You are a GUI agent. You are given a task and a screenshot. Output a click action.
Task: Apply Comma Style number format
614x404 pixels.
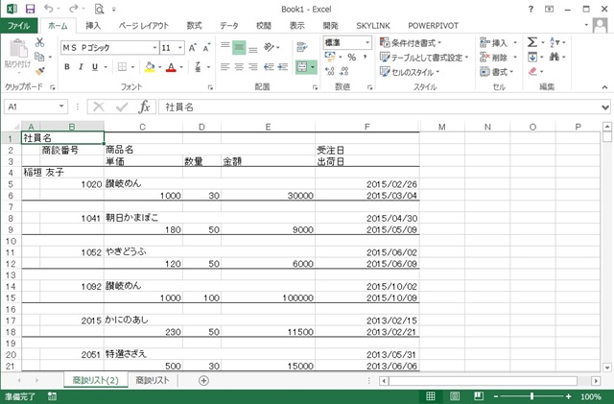pos(365,58)
